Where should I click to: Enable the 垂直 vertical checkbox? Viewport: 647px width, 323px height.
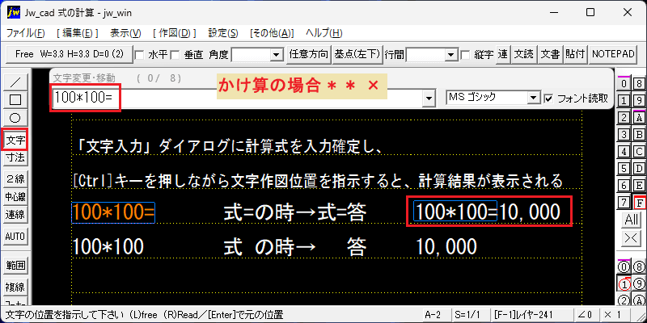175,54
